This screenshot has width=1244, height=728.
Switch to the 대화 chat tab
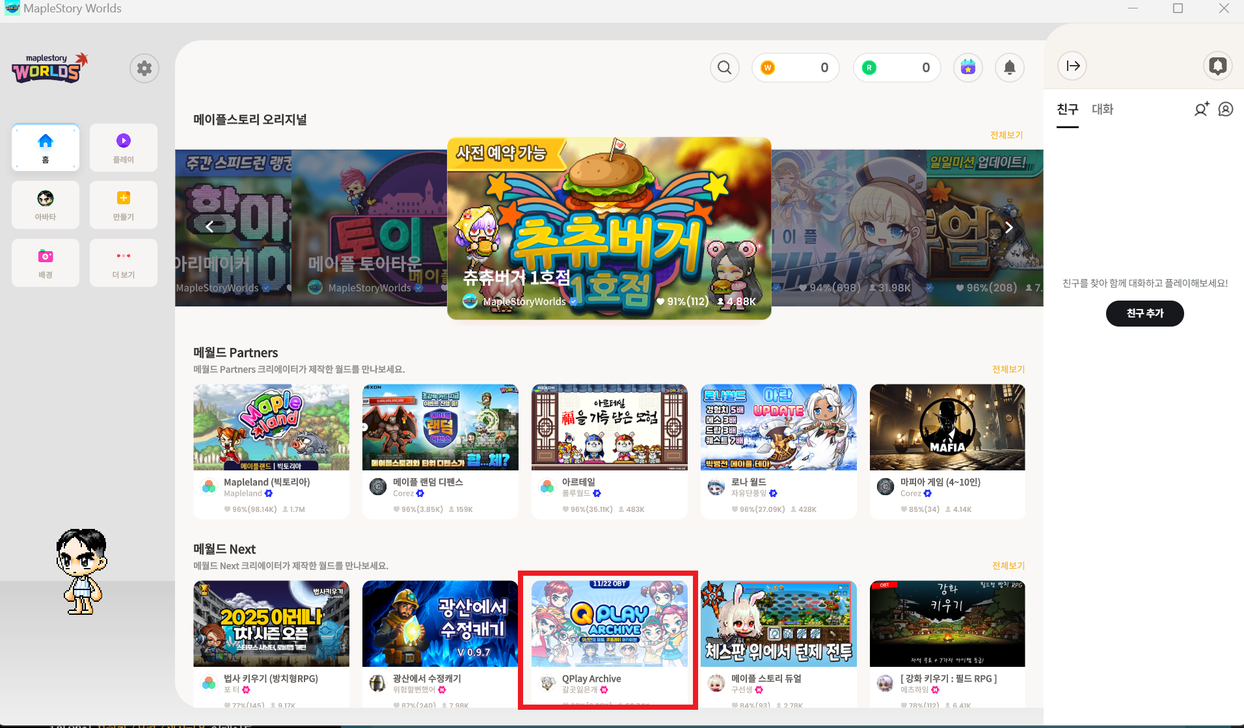click(x=1102, y=109)
